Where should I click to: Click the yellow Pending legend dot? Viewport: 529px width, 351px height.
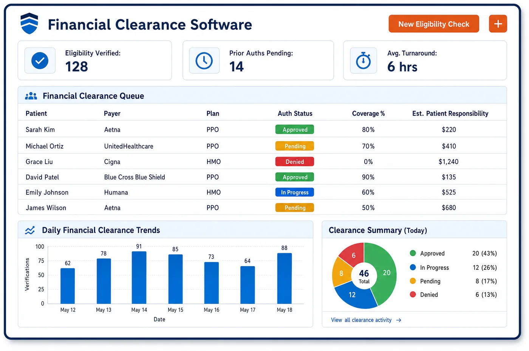point(413,281)
